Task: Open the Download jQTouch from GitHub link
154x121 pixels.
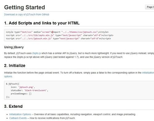Action: coord(26,14)
